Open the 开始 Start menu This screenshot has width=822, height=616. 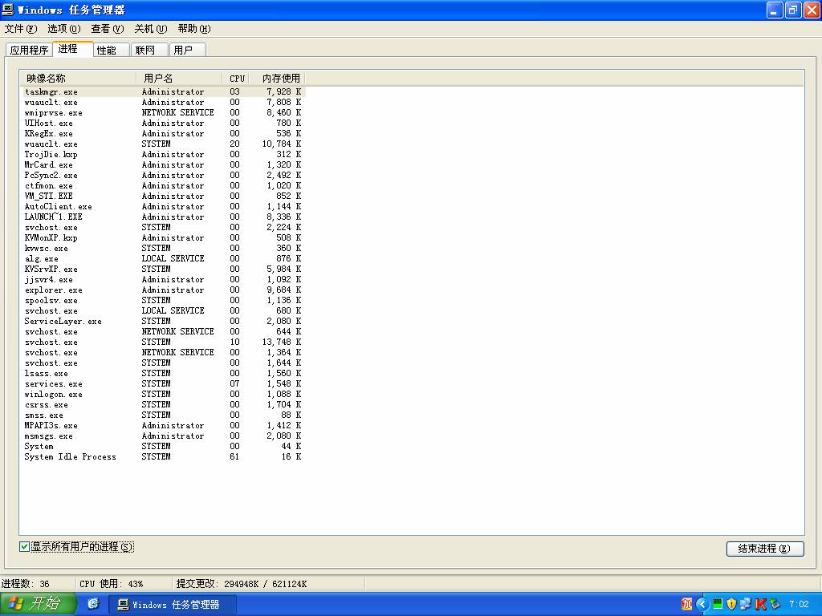39,604
